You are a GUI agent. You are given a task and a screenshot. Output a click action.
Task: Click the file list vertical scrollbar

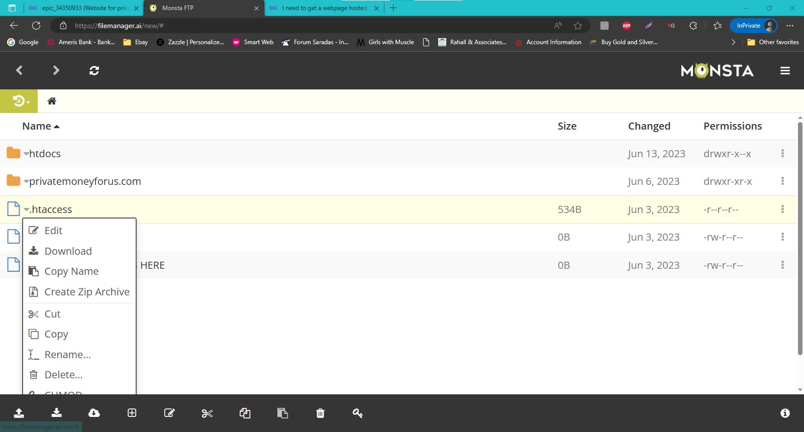click(x=800, y=239)
